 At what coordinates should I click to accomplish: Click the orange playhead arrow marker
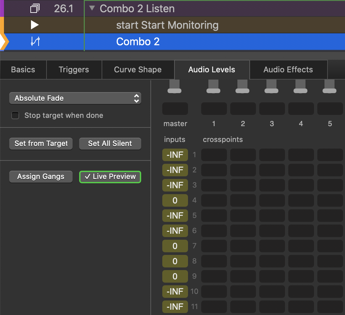pyautogui.click(x=4, y=42)
